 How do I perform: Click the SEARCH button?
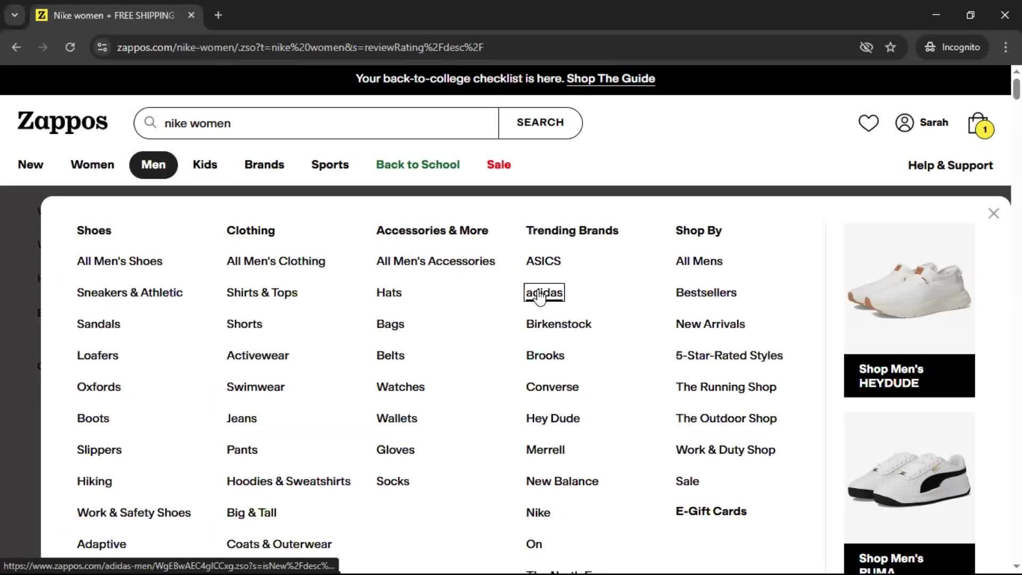540,122
